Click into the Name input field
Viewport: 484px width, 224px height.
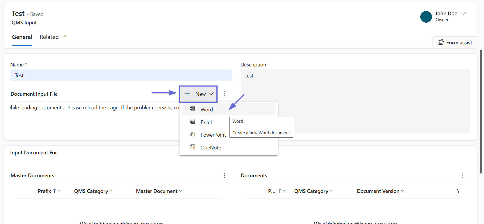(121, 75)
